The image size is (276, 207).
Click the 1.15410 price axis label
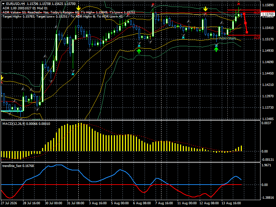tap(268, 28)
